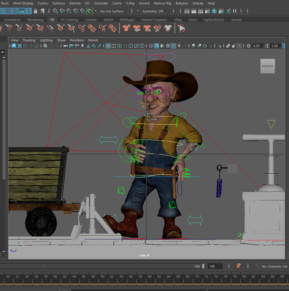Open the Generate menu
289x291 pixels.
point(101,3)
